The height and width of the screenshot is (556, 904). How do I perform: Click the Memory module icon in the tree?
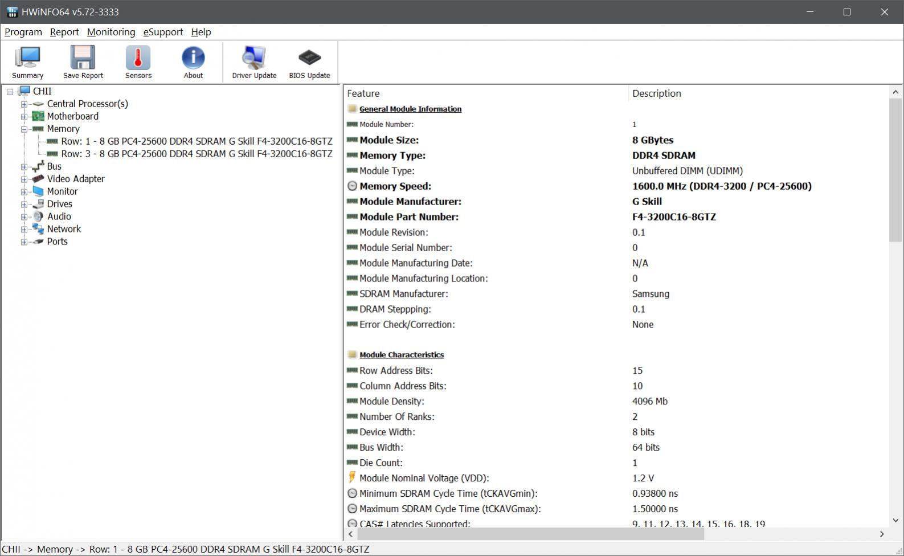click(38, 129)
